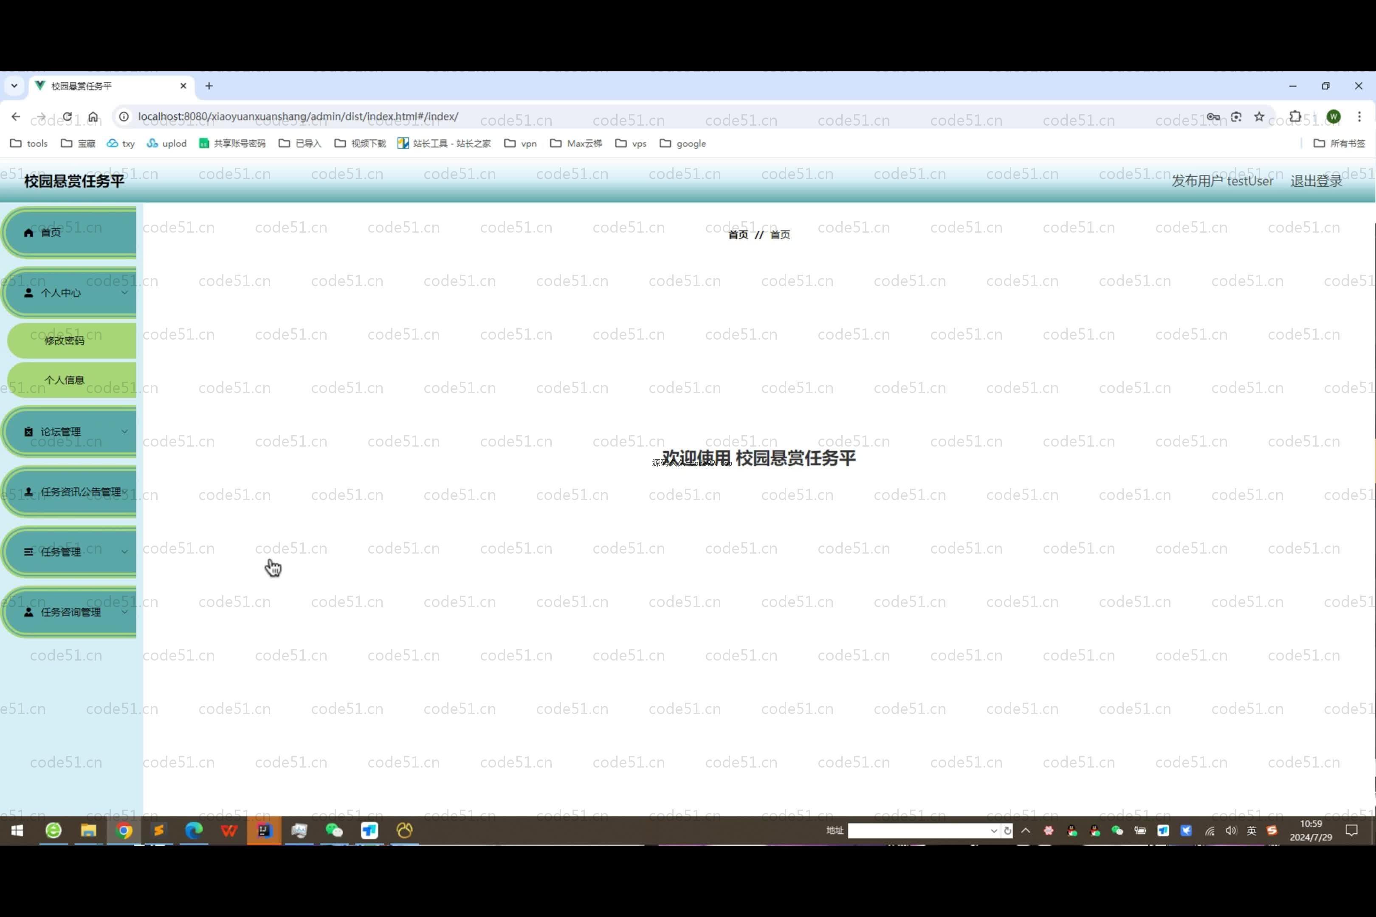Click the list icon beside 任务管理

[28, 551]
